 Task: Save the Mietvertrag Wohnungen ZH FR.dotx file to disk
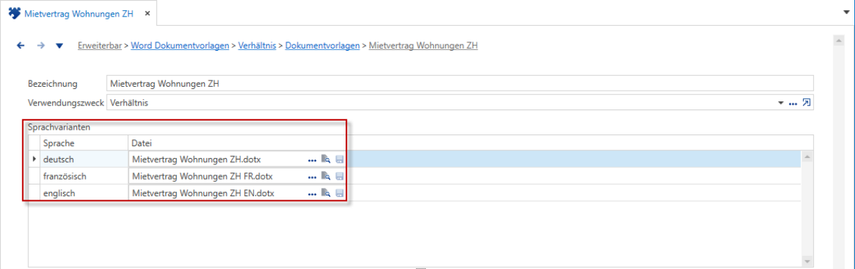339,176
